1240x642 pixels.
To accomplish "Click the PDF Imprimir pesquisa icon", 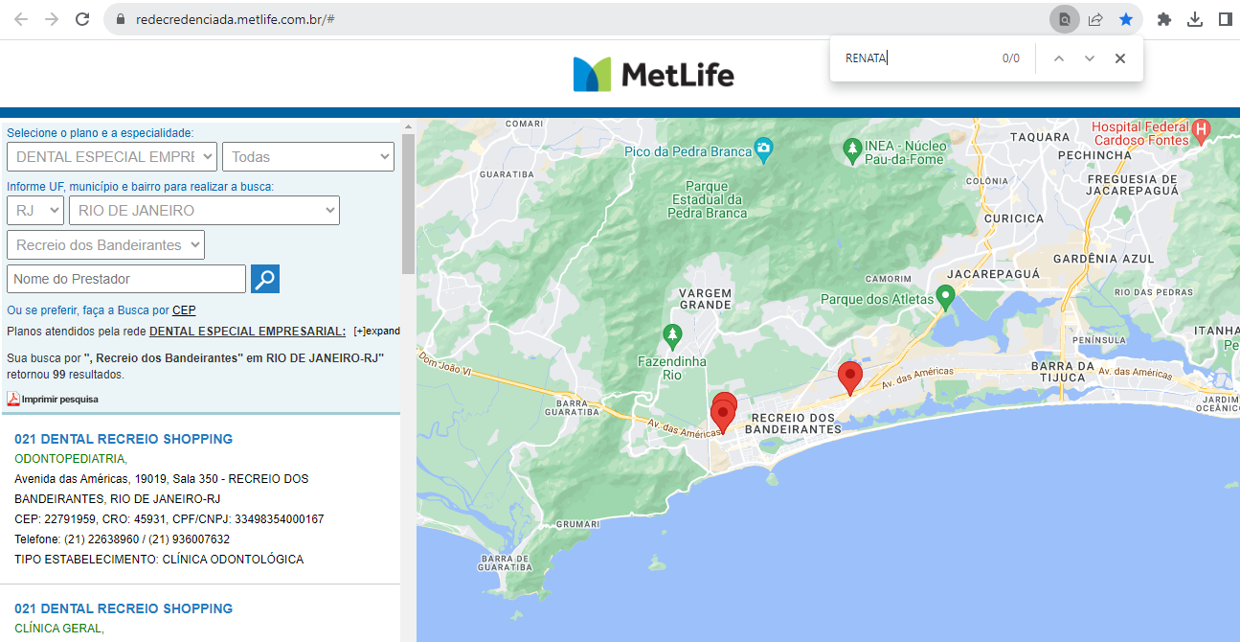I will point(13,399).
